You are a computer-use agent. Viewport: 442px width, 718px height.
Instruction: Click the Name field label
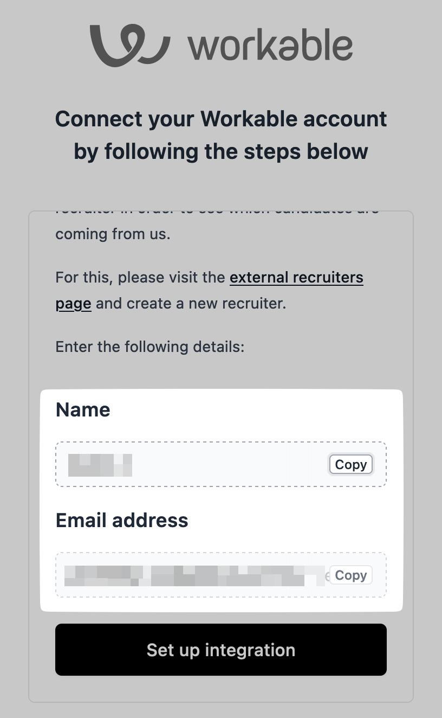(x=83, y=410)
